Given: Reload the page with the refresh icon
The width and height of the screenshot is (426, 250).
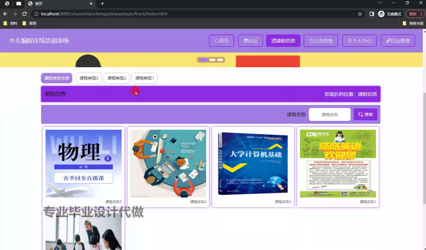Looking at the screenshot, I should (25, 14).
